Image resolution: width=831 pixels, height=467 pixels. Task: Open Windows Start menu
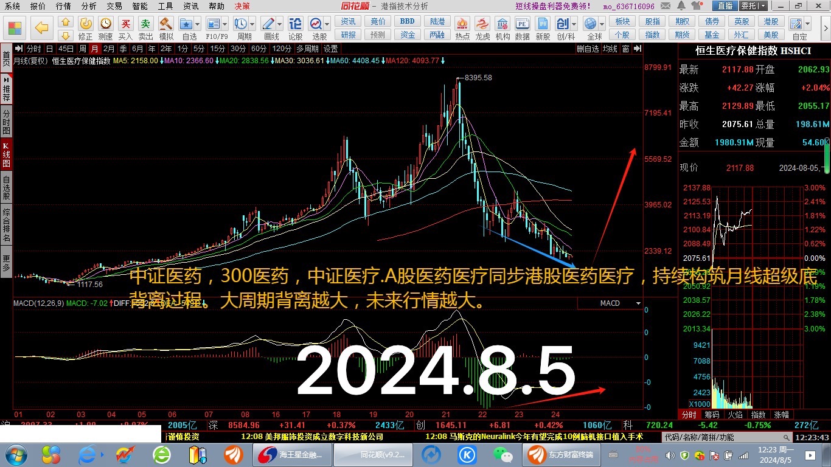[16, 454]
